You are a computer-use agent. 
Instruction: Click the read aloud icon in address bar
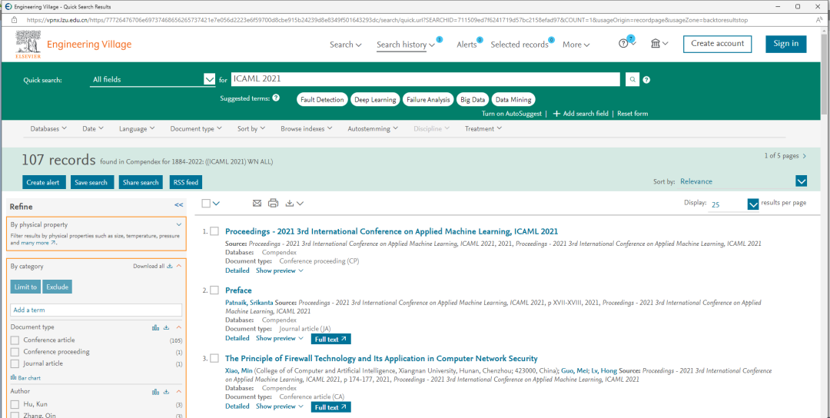pyautogui.click(x=819, y=19)
